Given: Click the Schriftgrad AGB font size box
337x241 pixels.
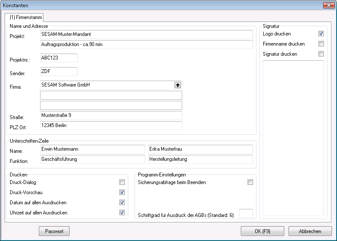Looking at the screenshot, I should click(x=246, y=213).
